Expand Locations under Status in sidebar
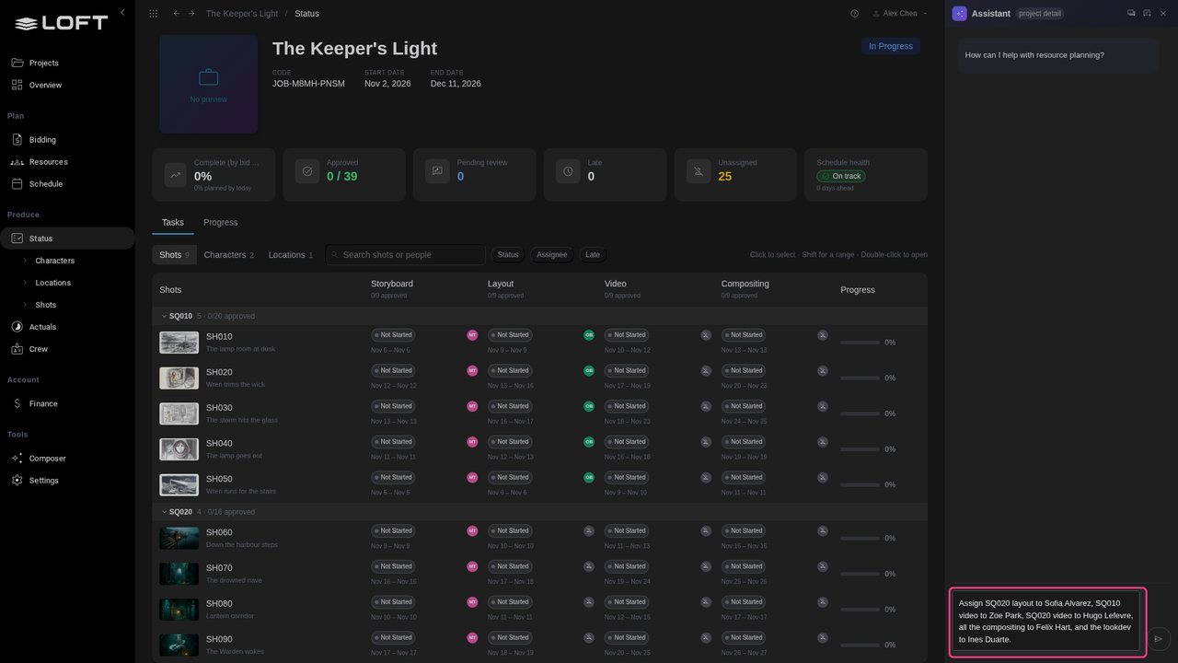 click(25, 283)
